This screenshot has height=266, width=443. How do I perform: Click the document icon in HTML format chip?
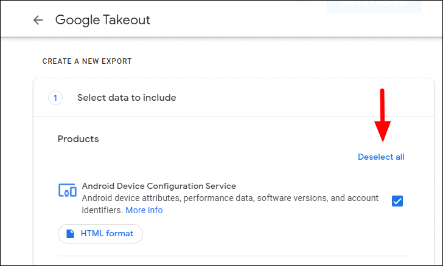coord(71,234)
